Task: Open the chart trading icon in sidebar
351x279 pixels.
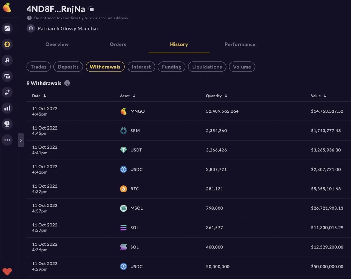Action: coord(7,28)
